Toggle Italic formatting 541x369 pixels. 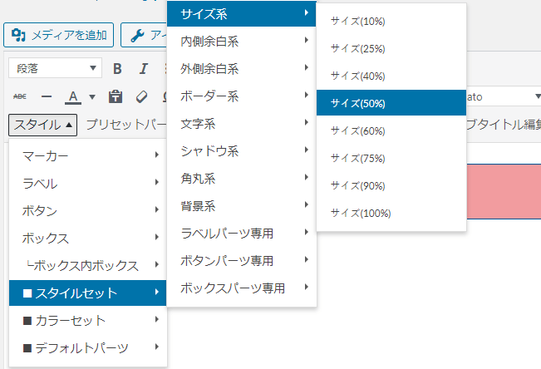144,69
